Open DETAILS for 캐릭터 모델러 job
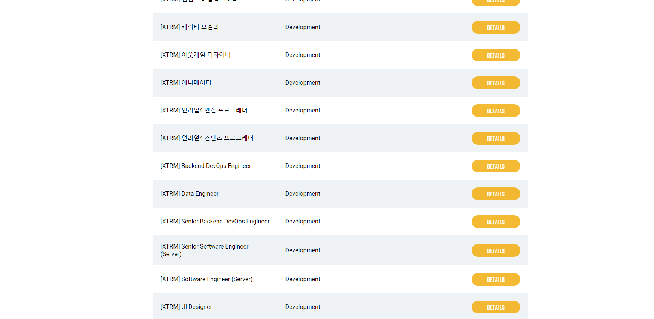Viewport: 654px width, 319px height. point(495,27)
